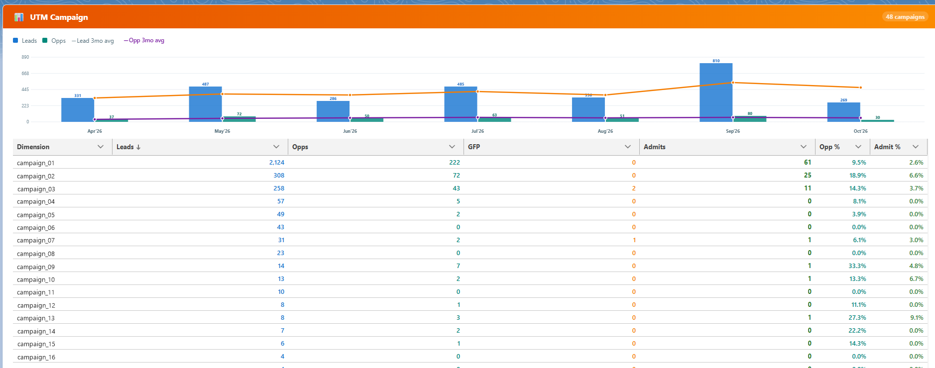Click the Leads column header
The width and height of the screenshot is (935, 368).
(200, 147)
